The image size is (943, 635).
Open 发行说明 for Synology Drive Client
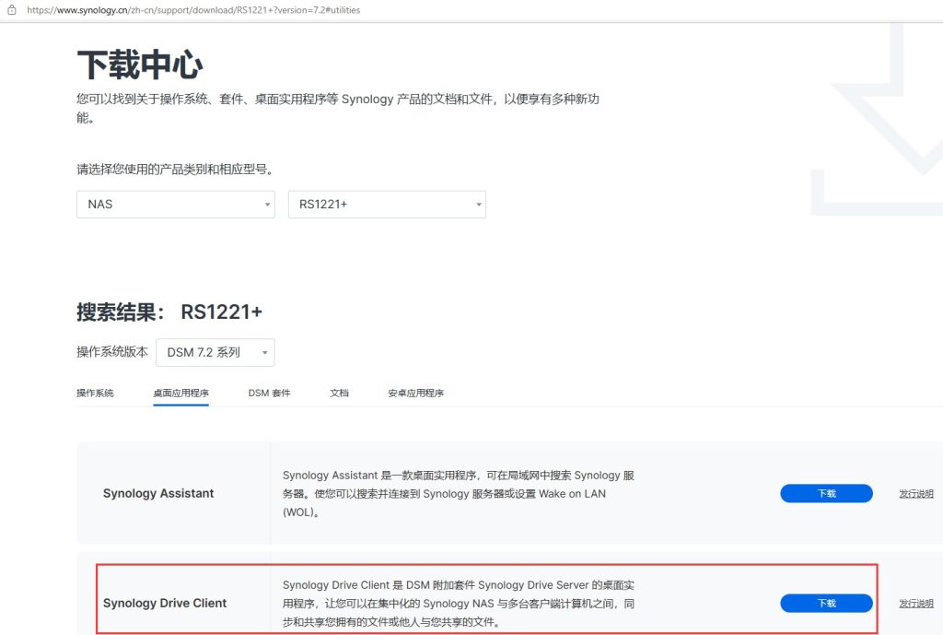[916, 603]
